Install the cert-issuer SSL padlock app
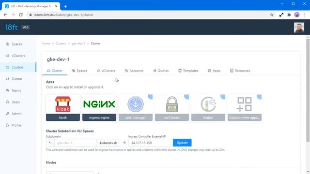310x174 pixels. (x=172, y=108)
